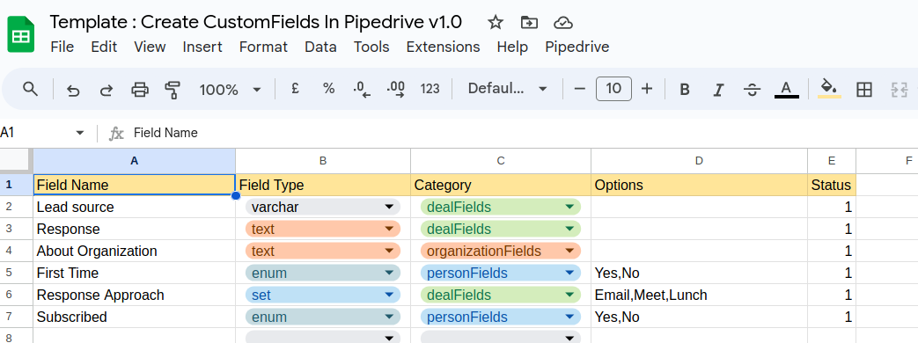Select the Email,Meet,Lunch cell

[x=699, y=295]
